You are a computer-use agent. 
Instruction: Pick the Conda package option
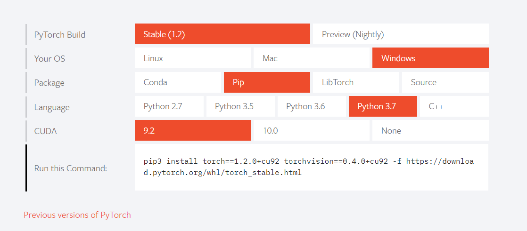[178, 82]
